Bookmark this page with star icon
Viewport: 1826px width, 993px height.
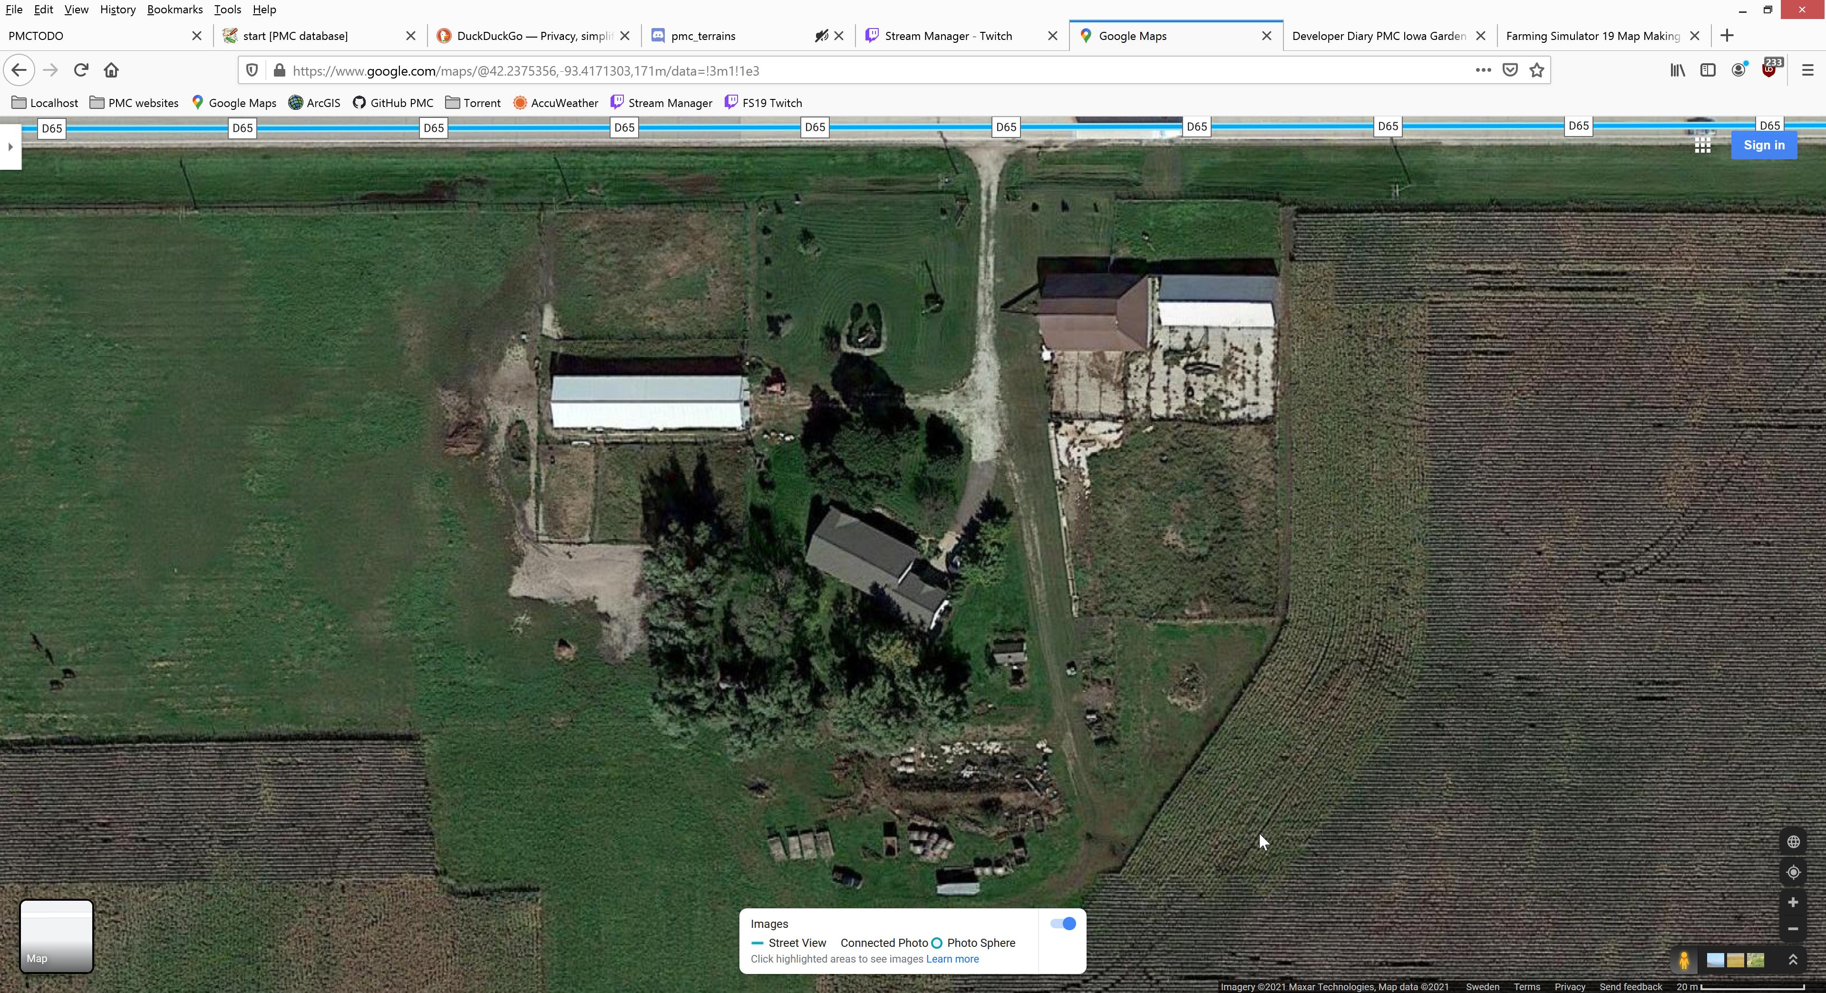[1537, 70]
